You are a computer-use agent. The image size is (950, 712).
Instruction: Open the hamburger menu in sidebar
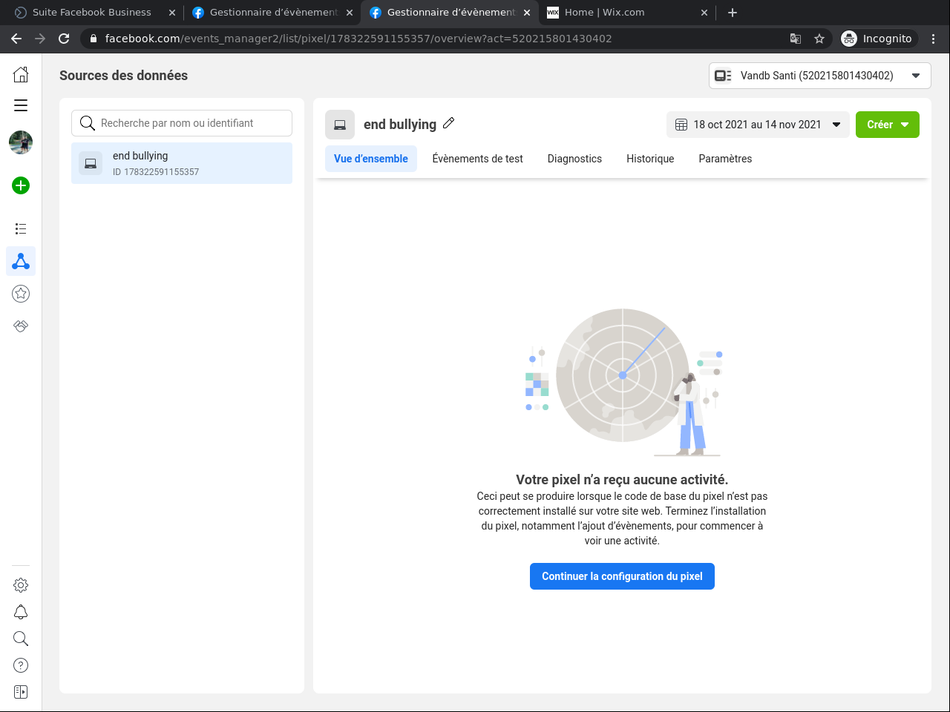pyautogui.click(x=21, y=105)
